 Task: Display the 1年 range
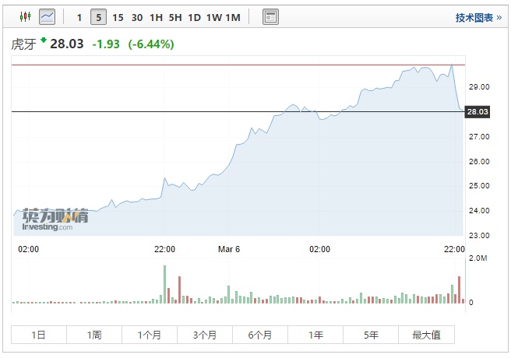click(x=315, y=335)
